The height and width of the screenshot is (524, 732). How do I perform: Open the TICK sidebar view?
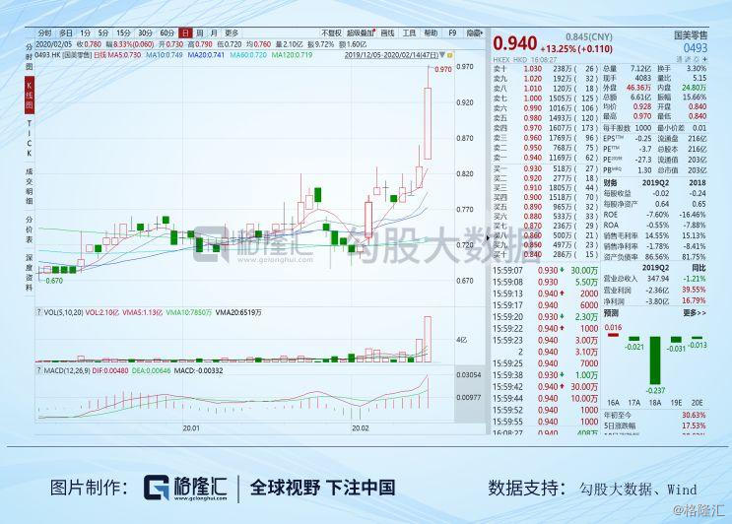tap(29, 139)
